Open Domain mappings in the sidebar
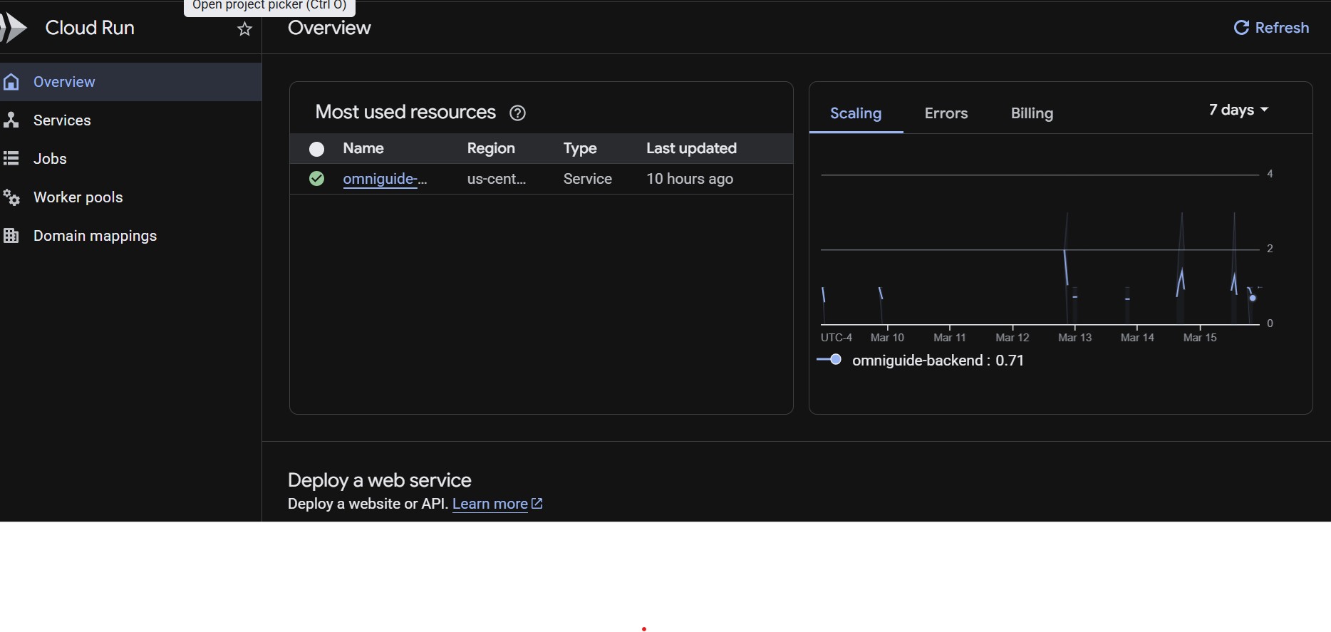Viewport: 1331px width, 632px height. 130,236
